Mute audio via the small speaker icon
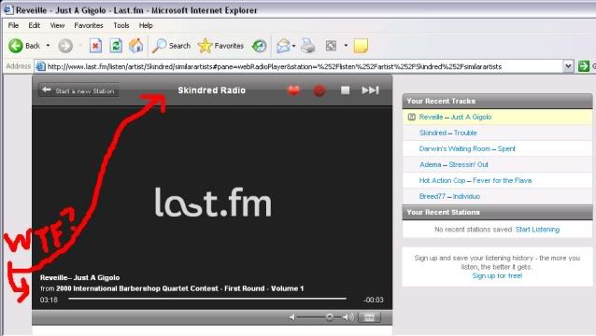This screenshot has height=336, width=596. point(291,317)
